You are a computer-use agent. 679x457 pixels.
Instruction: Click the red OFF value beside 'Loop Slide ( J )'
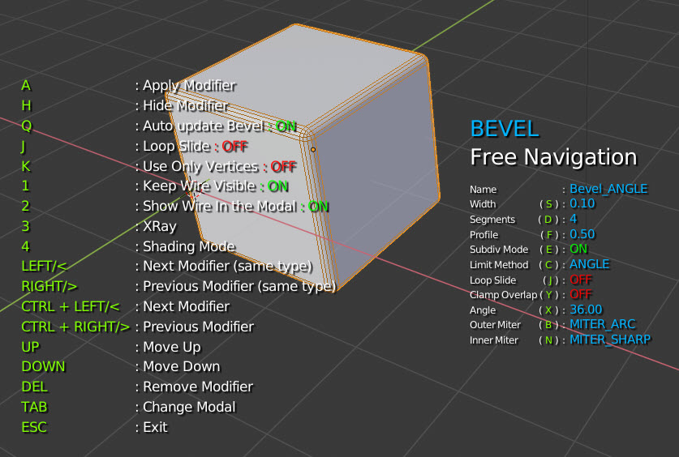[x=581, y=280]
